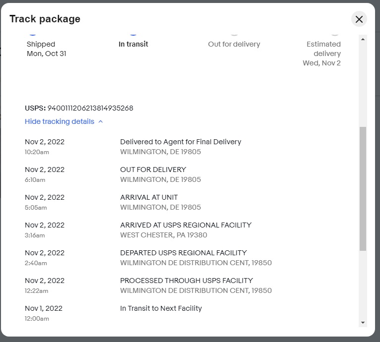
Task: Select the In transit status label
Action: (133, 44)
